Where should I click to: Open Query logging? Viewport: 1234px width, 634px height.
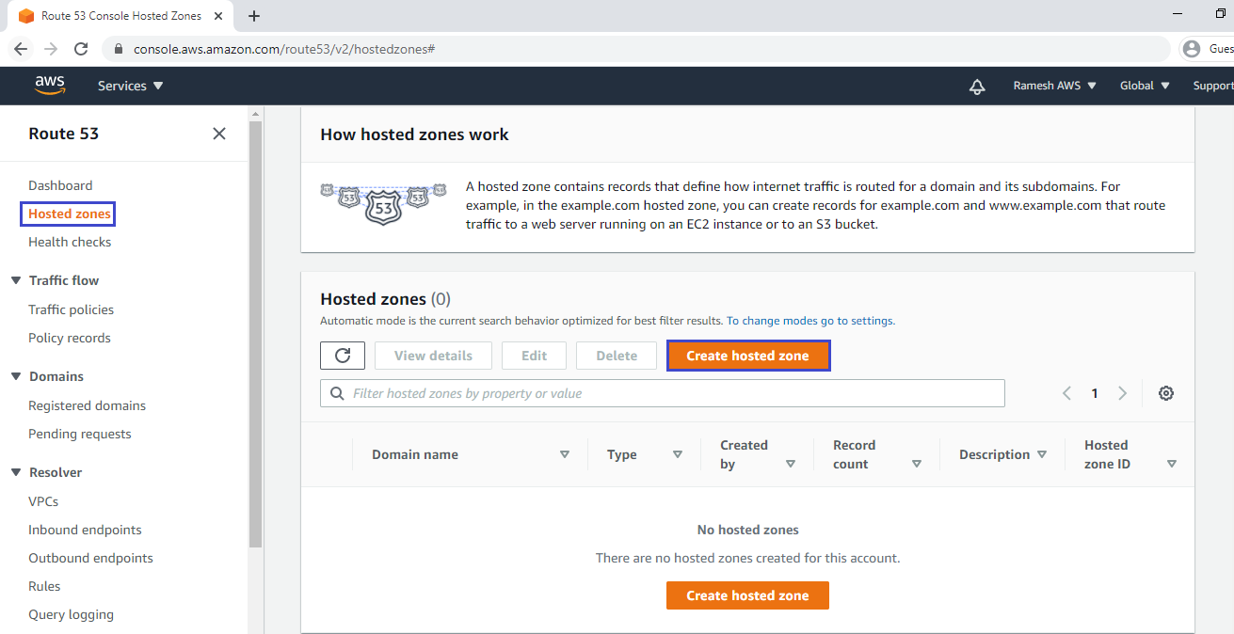[71, 614]
